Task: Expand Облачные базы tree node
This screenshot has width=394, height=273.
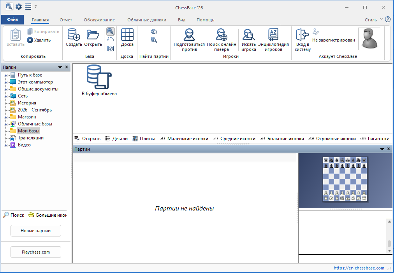Action: [5, 124]
